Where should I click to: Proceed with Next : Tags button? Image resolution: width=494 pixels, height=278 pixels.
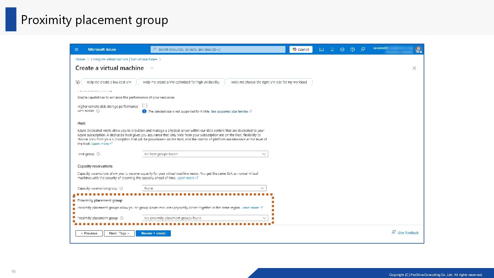coord(119,233)
